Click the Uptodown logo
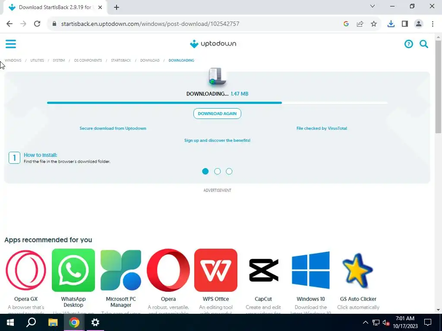 click(213, 44)
